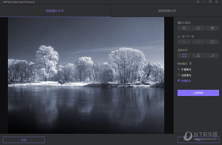Click the undo arrow icon
This screenshot has height=145, width=222.
coord(184,42)
